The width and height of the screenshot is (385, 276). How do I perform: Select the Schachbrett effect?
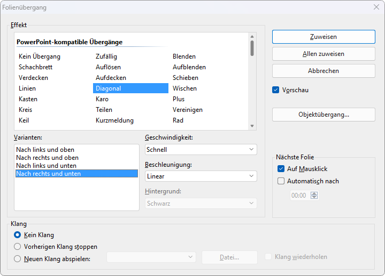[x=36, y=67]
